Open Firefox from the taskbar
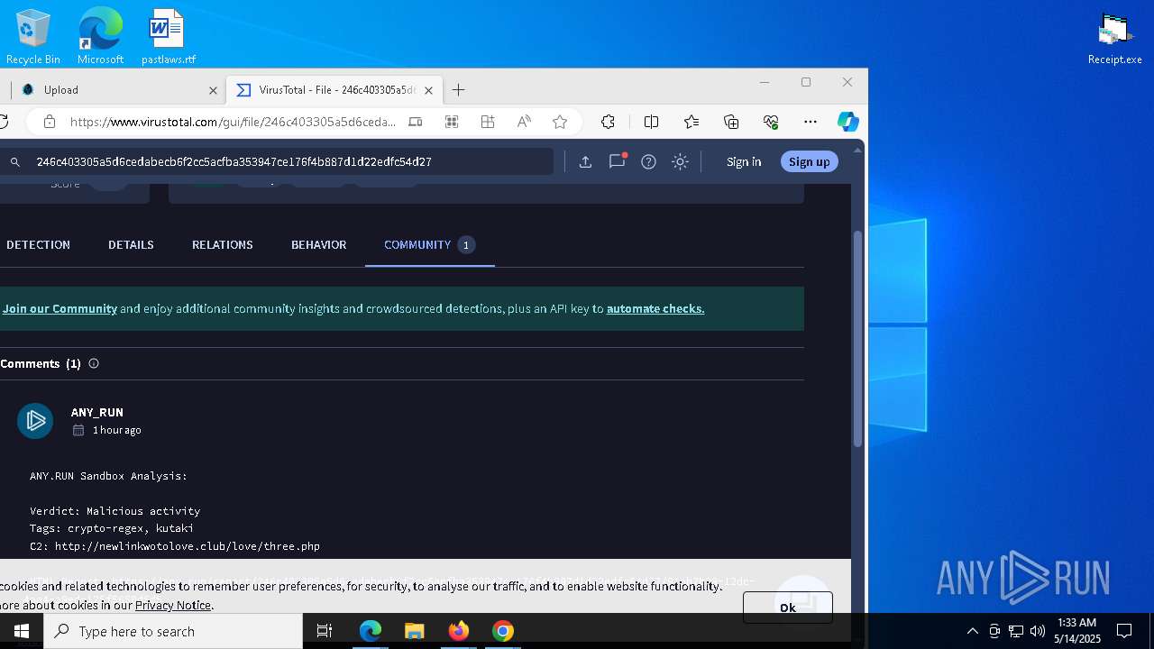1154x649 pixels. point(458,631)
